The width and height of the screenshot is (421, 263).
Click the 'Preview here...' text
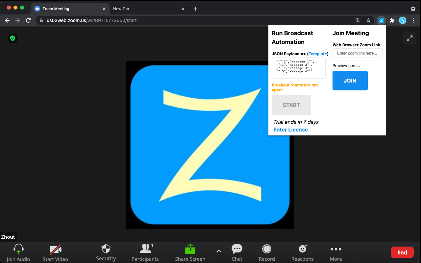point(346,66)
